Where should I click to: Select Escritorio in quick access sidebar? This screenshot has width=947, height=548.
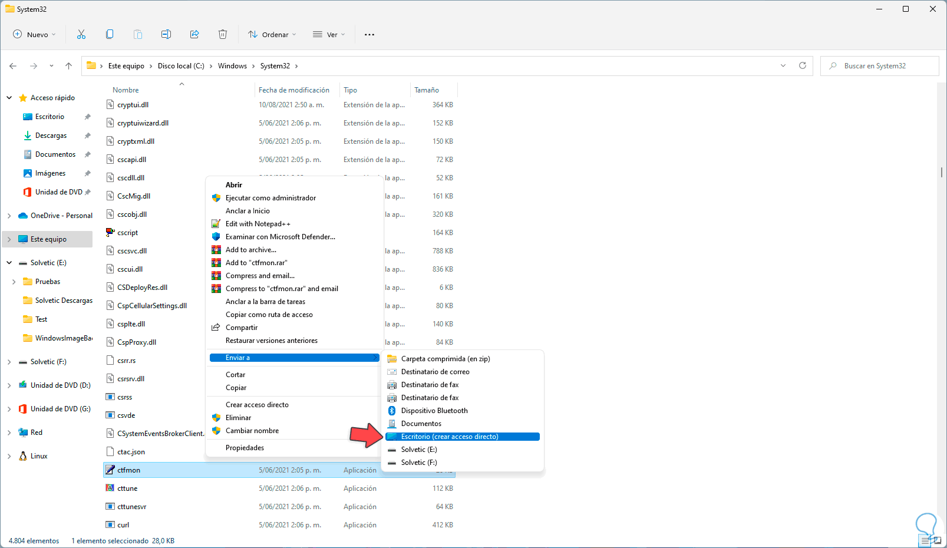point(50,117)
